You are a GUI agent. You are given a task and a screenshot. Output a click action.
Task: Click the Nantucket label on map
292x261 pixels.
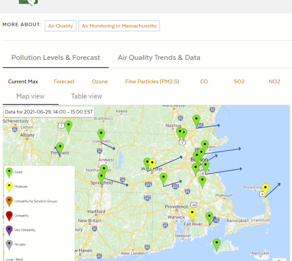[x=261, y=253]
